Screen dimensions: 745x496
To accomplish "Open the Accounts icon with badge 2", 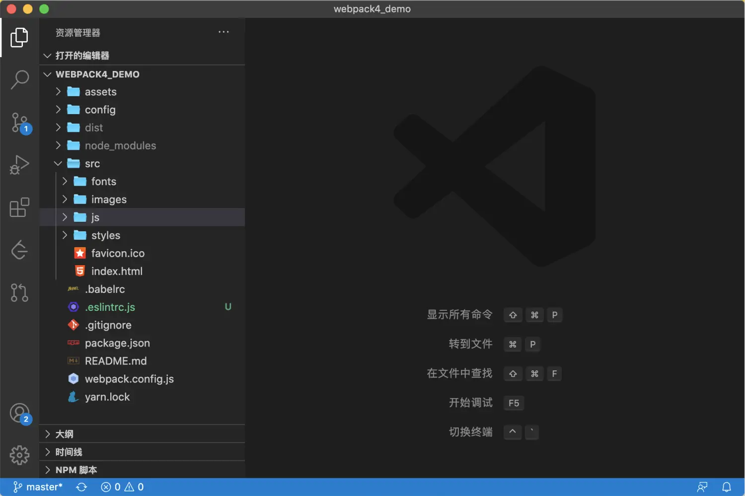I will [x=20, y=414].
